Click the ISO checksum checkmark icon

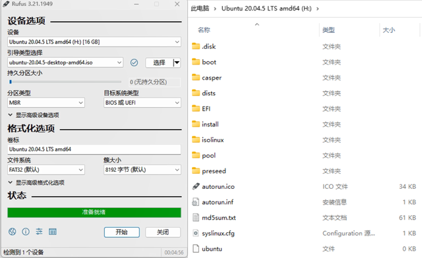pyautogui.click(x=134, y=63)
